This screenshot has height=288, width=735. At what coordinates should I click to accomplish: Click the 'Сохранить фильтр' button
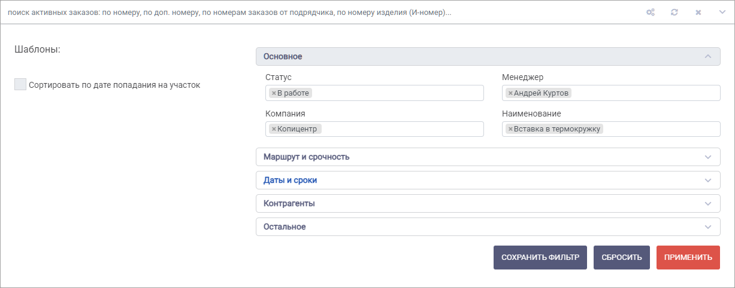[540, 258]
